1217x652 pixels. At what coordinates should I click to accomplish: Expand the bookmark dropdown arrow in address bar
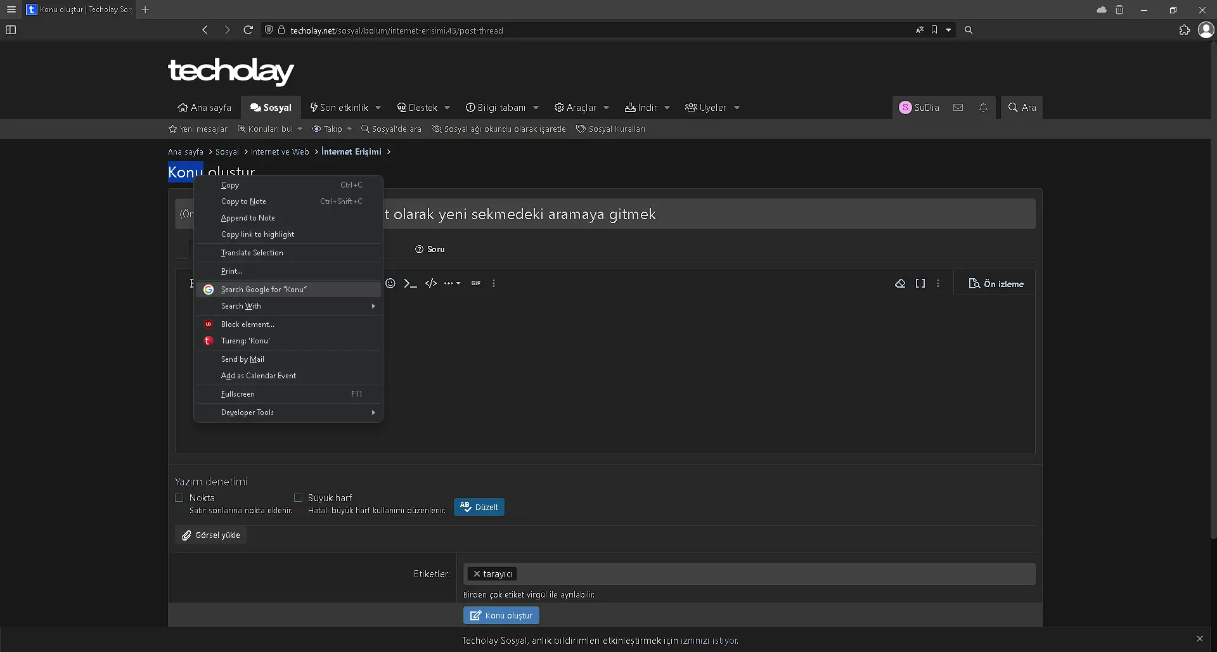click(949, 30)
